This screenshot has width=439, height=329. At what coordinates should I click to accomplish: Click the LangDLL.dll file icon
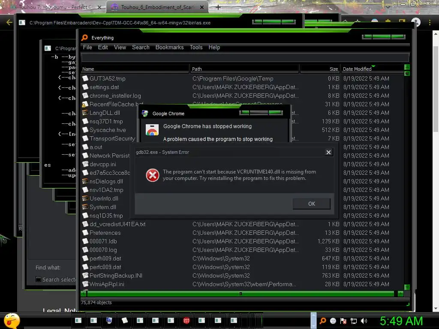point(85,113)
